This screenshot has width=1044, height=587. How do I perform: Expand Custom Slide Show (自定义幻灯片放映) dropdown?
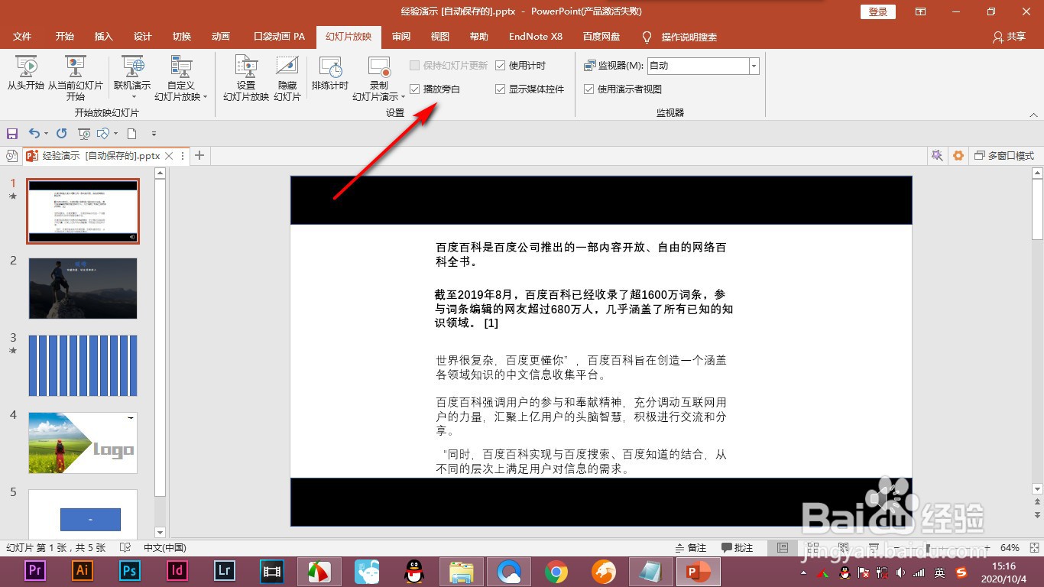click(x=205, y=97)
